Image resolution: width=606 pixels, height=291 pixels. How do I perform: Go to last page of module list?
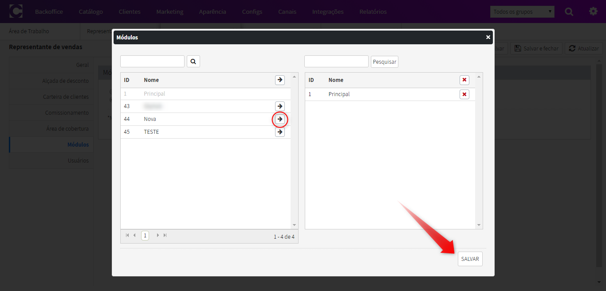(165, 235)
